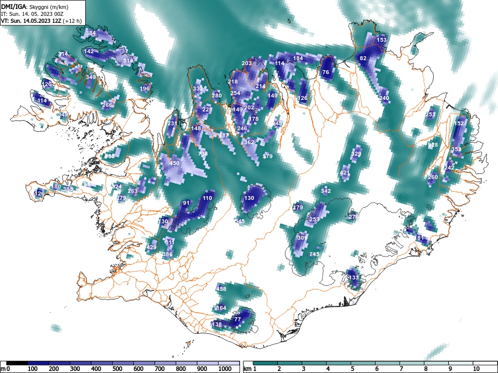
Task: Click the visibility value 429 on the map
Action: point(151,247)
